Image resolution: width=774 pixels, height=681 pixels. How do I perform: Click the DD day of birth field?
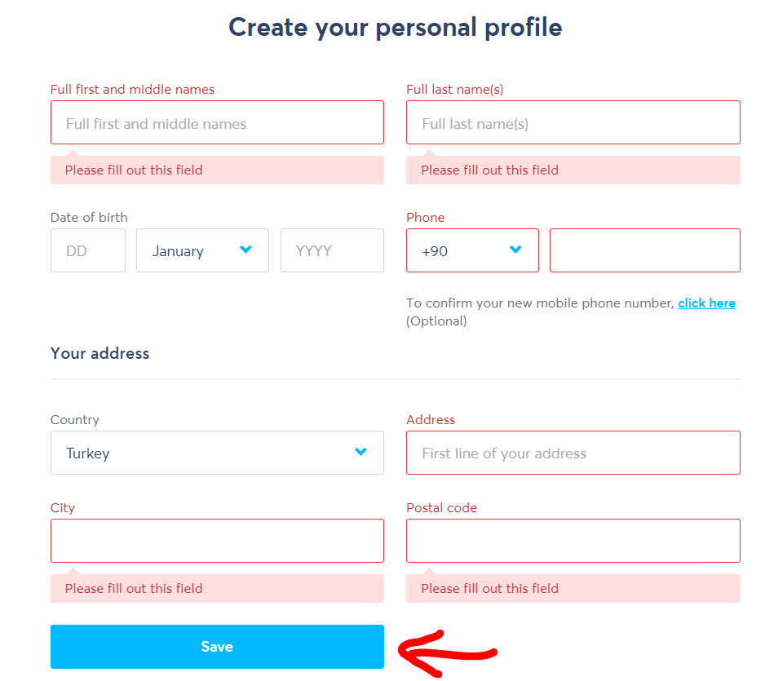click(x=88, y=250)
